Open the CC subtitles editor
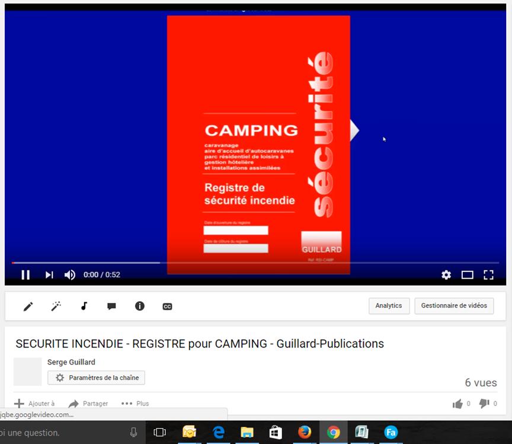The width and height of the screenshot is (512, 444). 167,306
